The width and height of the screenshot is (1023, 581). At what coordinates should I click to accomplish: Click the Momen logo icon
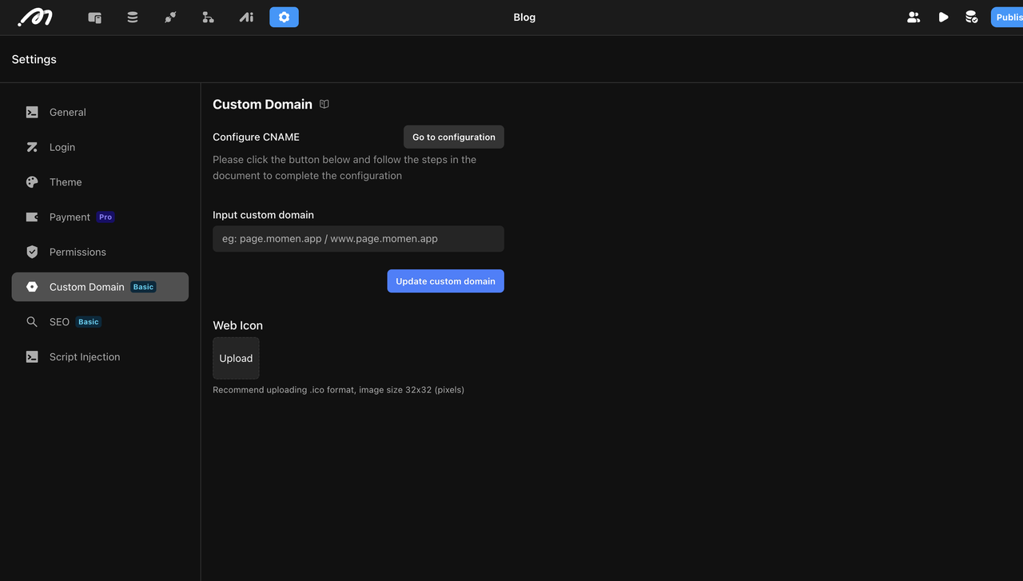pyautogui.click(x=35, y=17)
